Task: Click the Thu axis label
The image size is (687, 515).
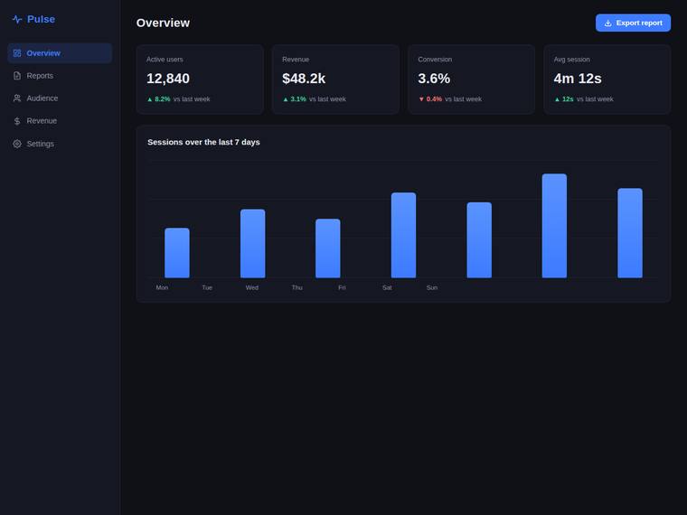Action: [x=297, y=287]
